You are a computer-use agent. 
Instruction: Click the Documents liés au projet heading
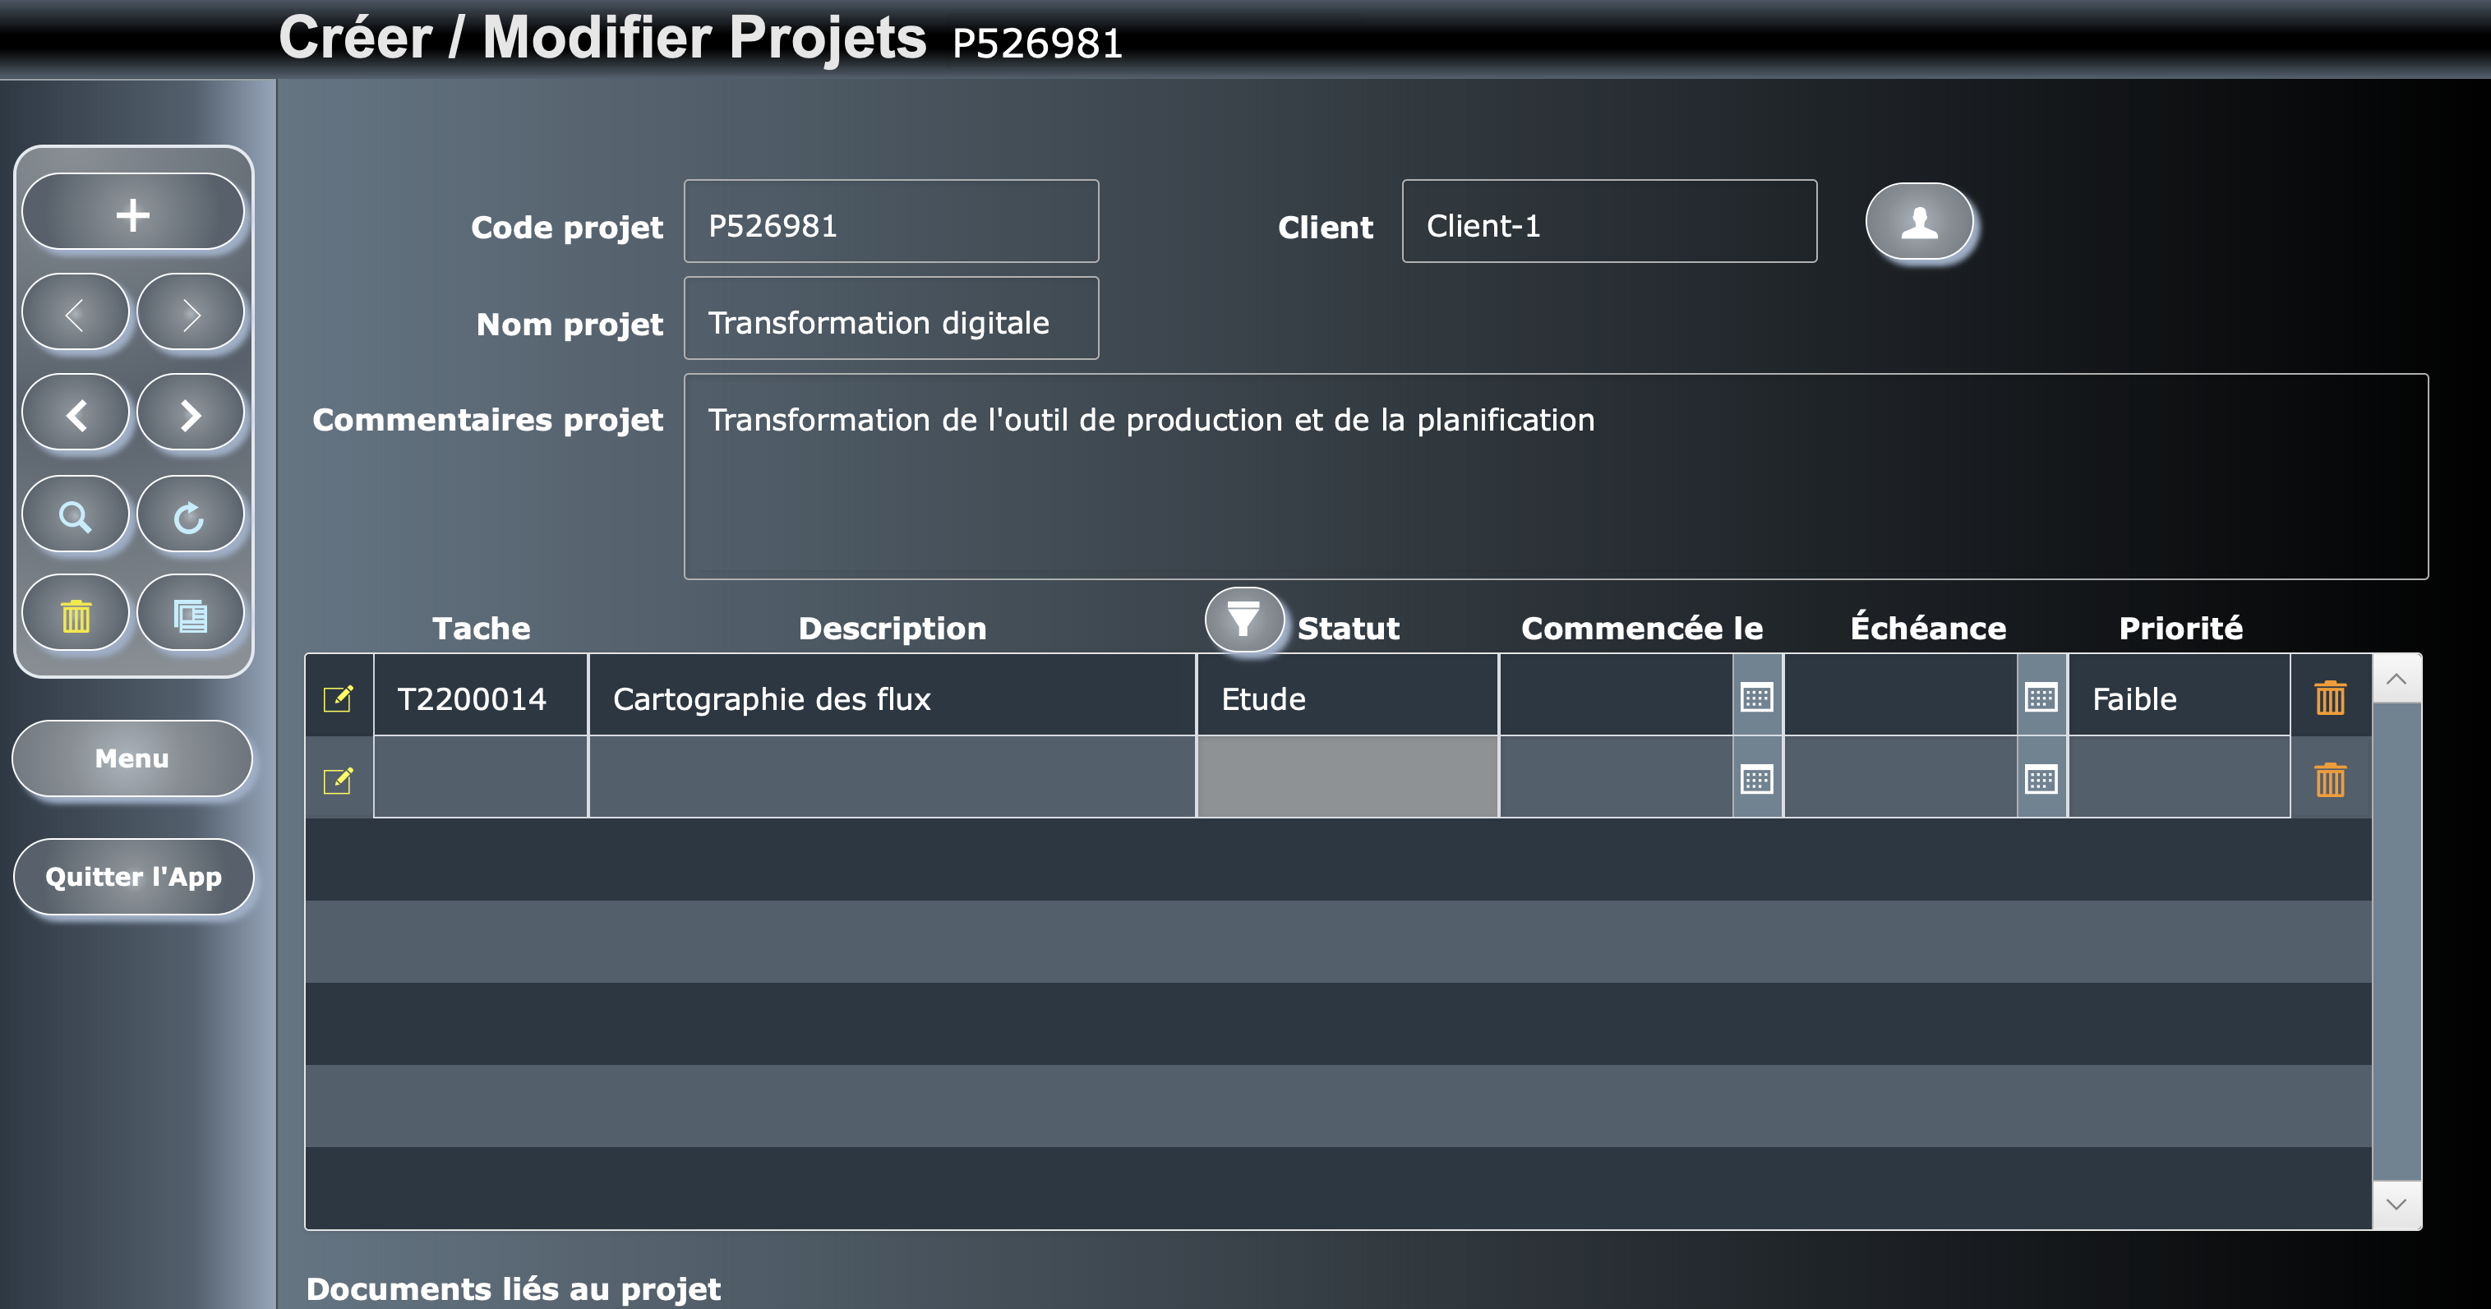(514, 1288)
